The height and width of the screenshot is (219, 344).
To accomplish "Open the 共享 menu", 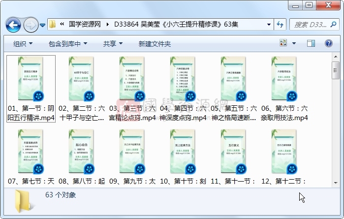I will [x=113, y=44].
